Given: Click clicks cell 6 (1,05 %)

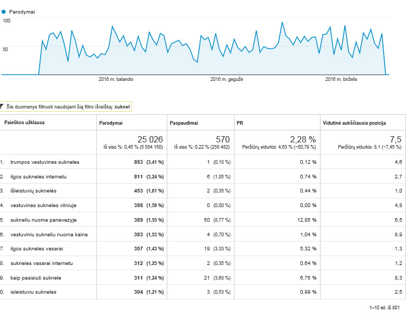Looking at the screenshot, I should 218,176.
